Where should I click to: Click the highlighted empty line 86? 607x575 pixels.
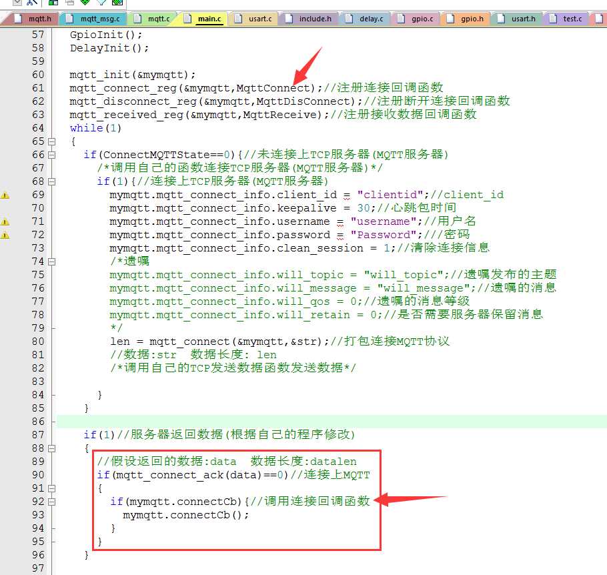332,422
